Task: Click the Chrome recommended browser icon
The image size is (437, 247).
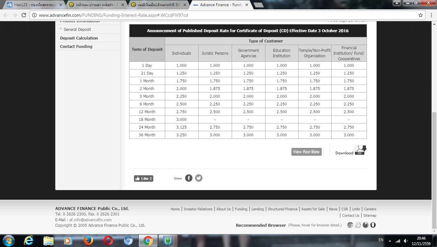Action: tap(350, 225)
